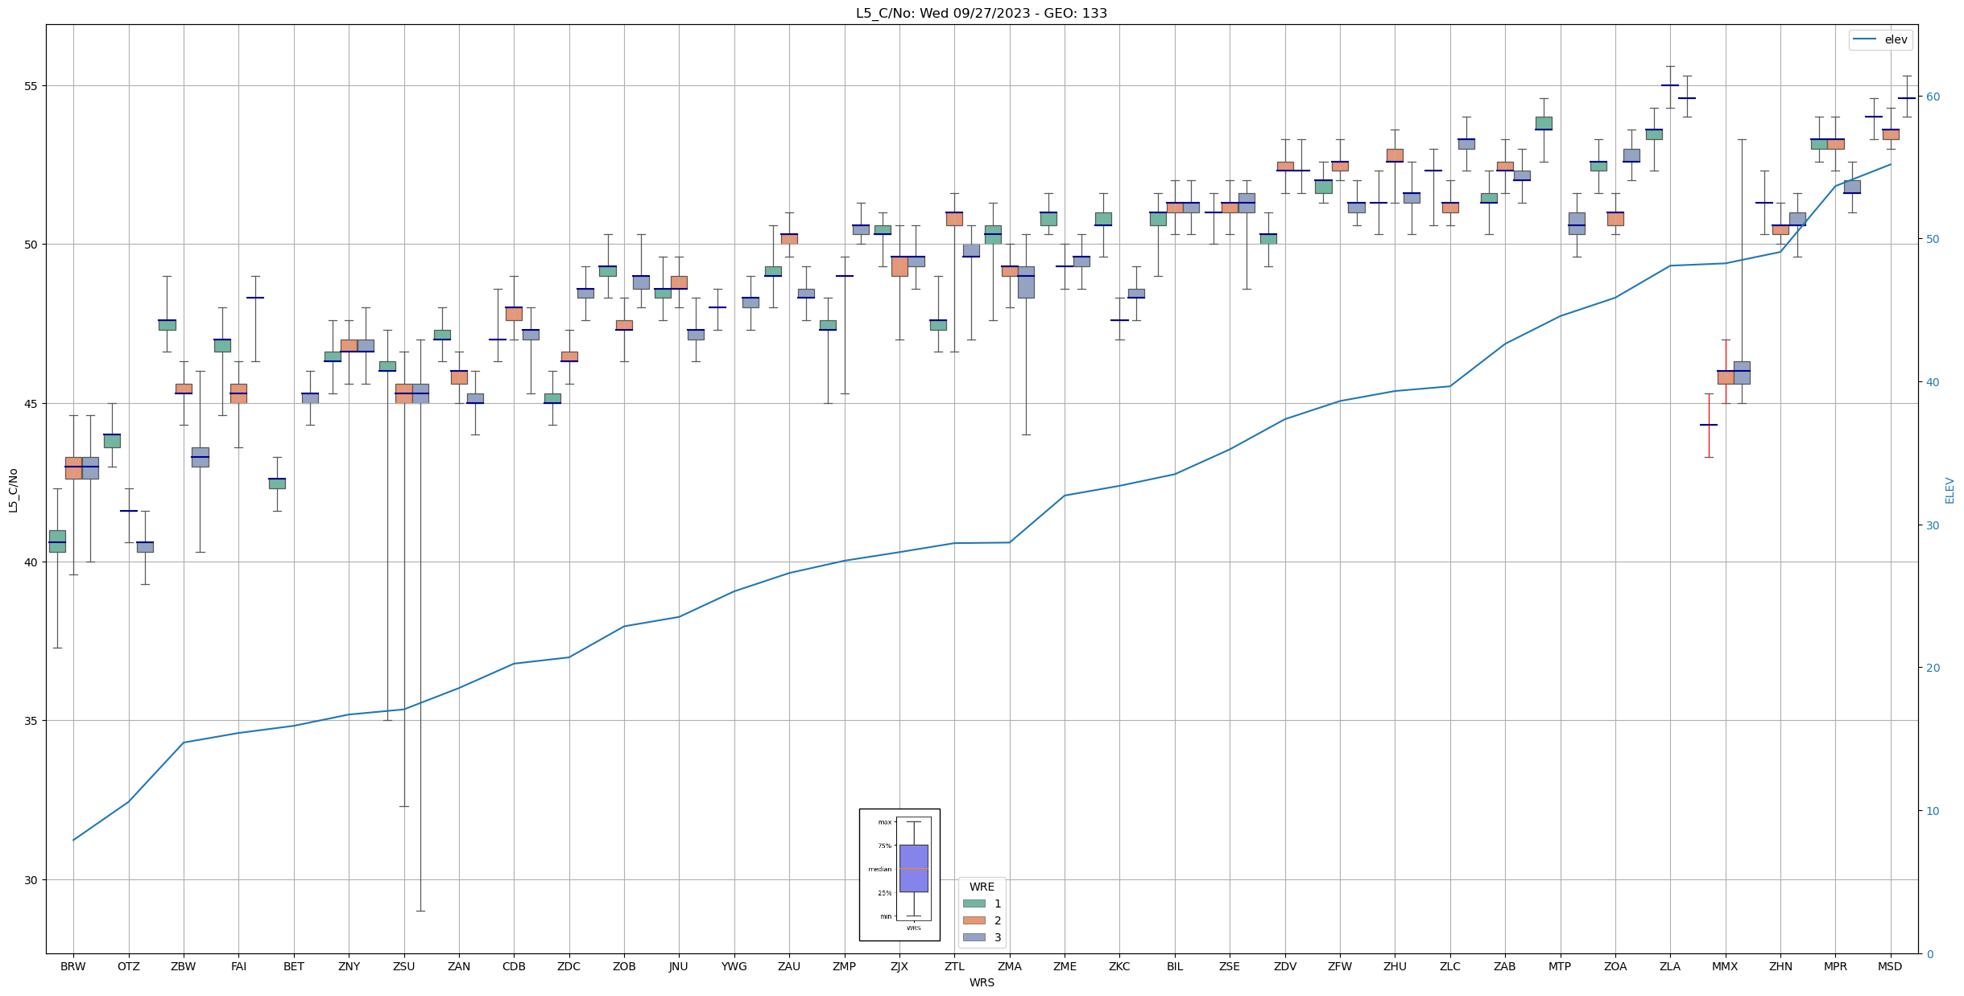
Task: Click the ZMA x-axis tick label
Action: coord(1009,966)
